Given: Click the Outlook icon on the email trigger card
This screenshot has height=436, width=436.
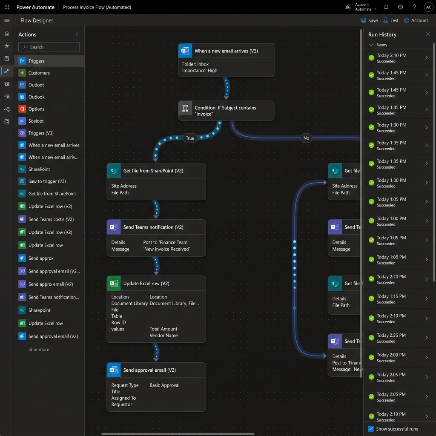Looking at the screenshot, I should tap(185, 51).
